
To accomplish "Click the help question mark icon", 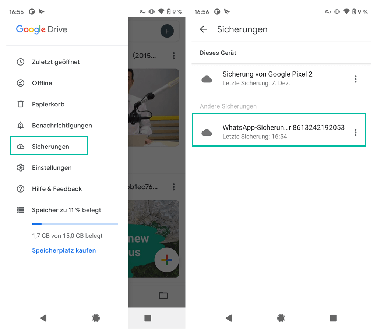I will pos(21,189).
